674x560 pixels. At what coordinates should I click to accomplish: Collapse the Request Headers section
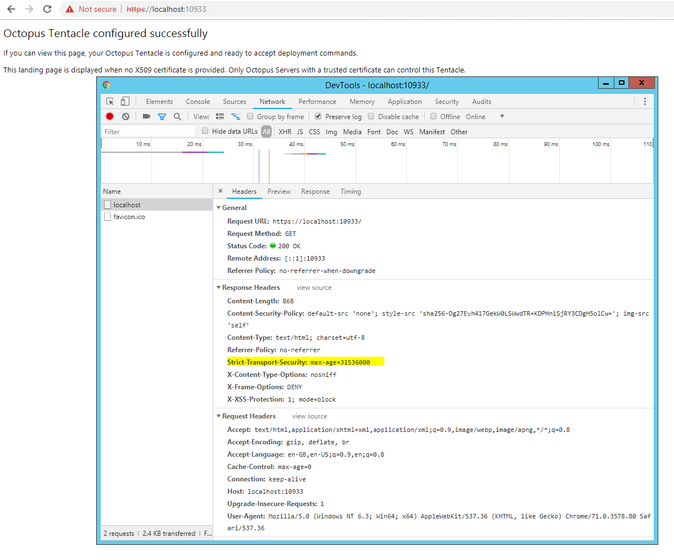(x=218, y=416)
